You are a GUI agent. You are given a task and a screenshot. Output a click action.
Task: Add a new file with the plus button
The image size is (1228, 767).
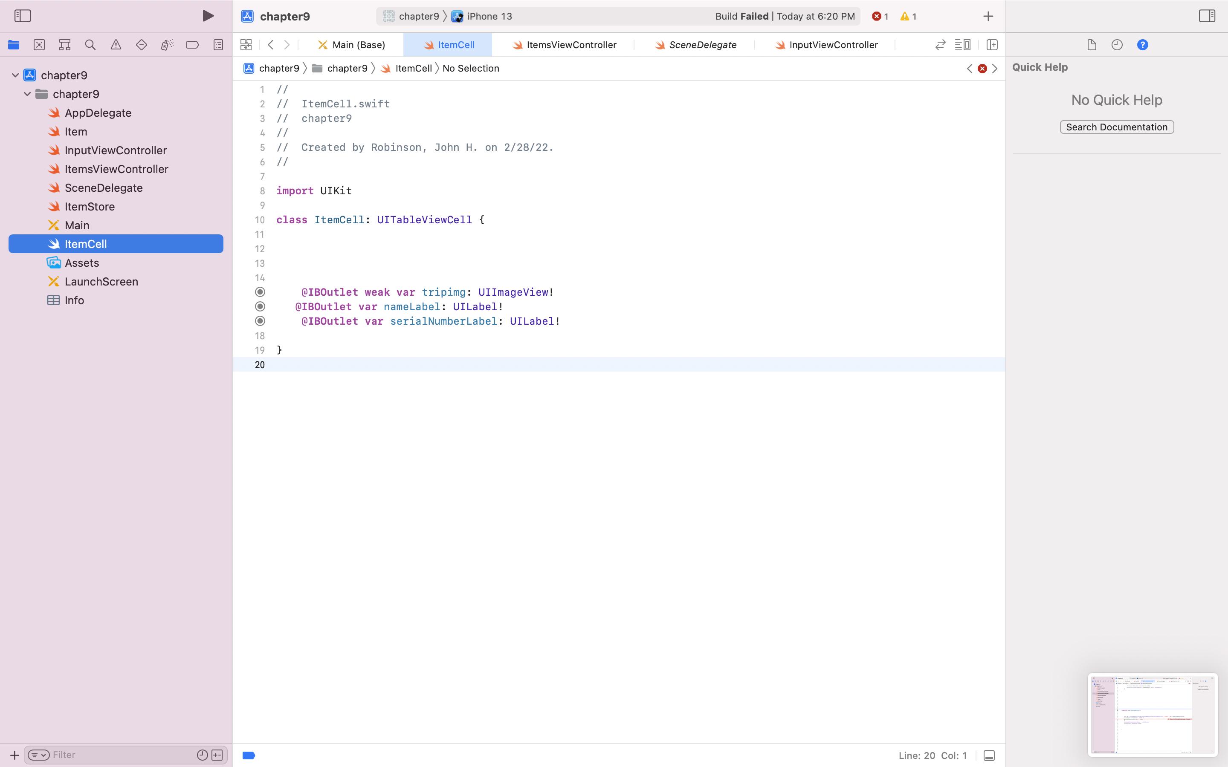click(14, 755)
